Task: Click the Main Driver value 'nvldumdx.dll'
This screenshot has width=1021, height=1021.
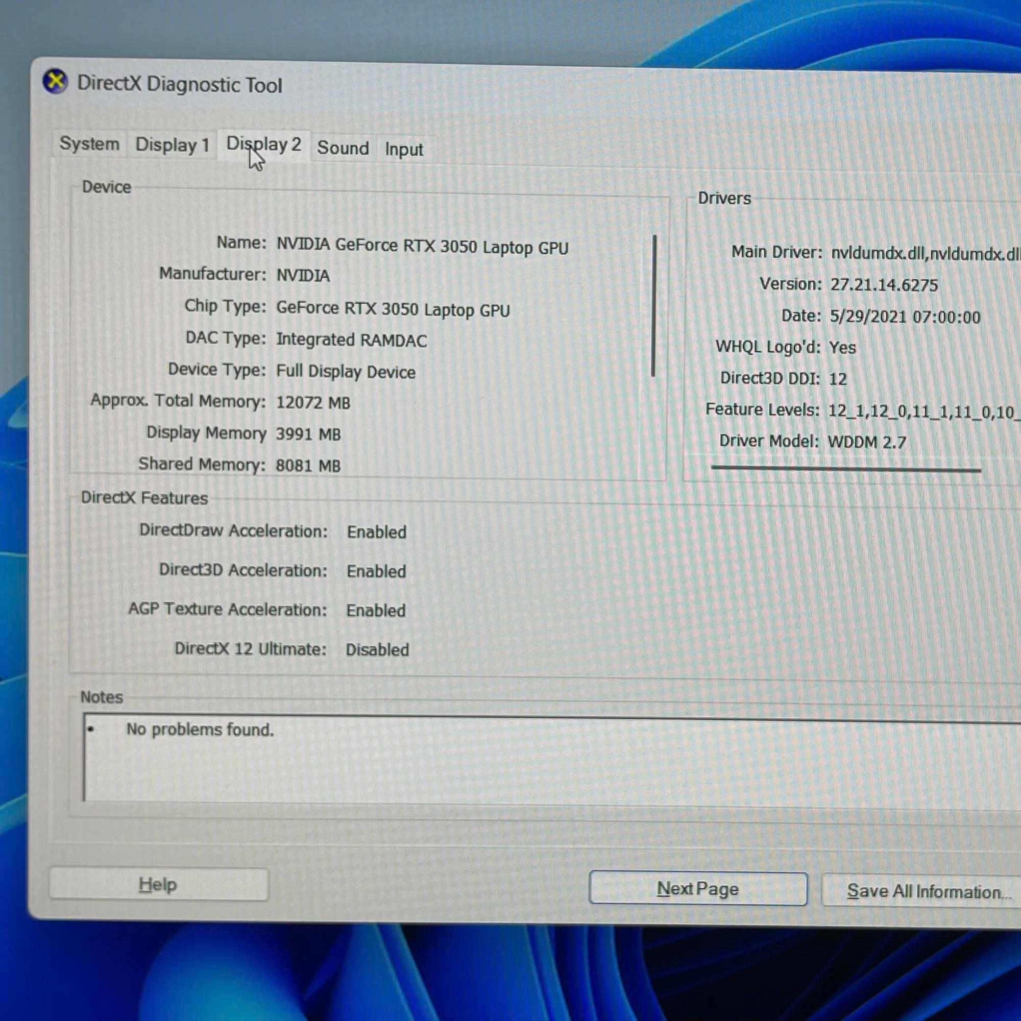Action: tap(926, 254)
